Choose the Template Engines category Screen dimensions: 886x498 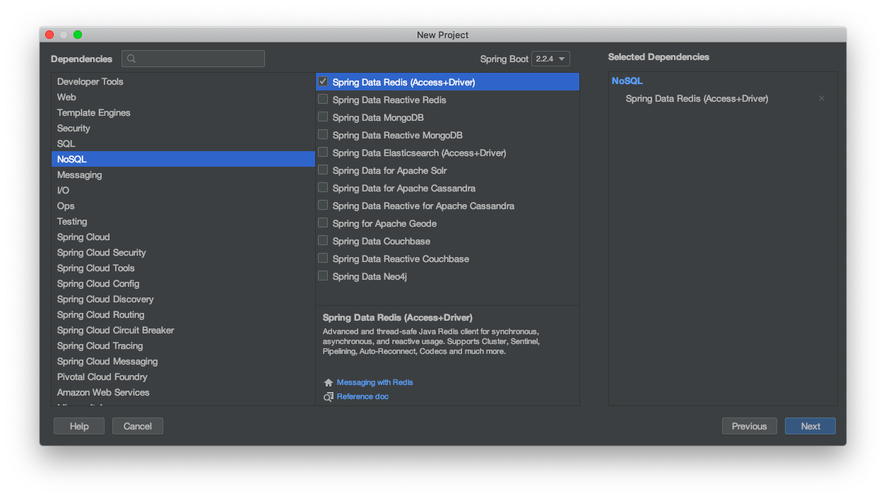coord(183,113)
